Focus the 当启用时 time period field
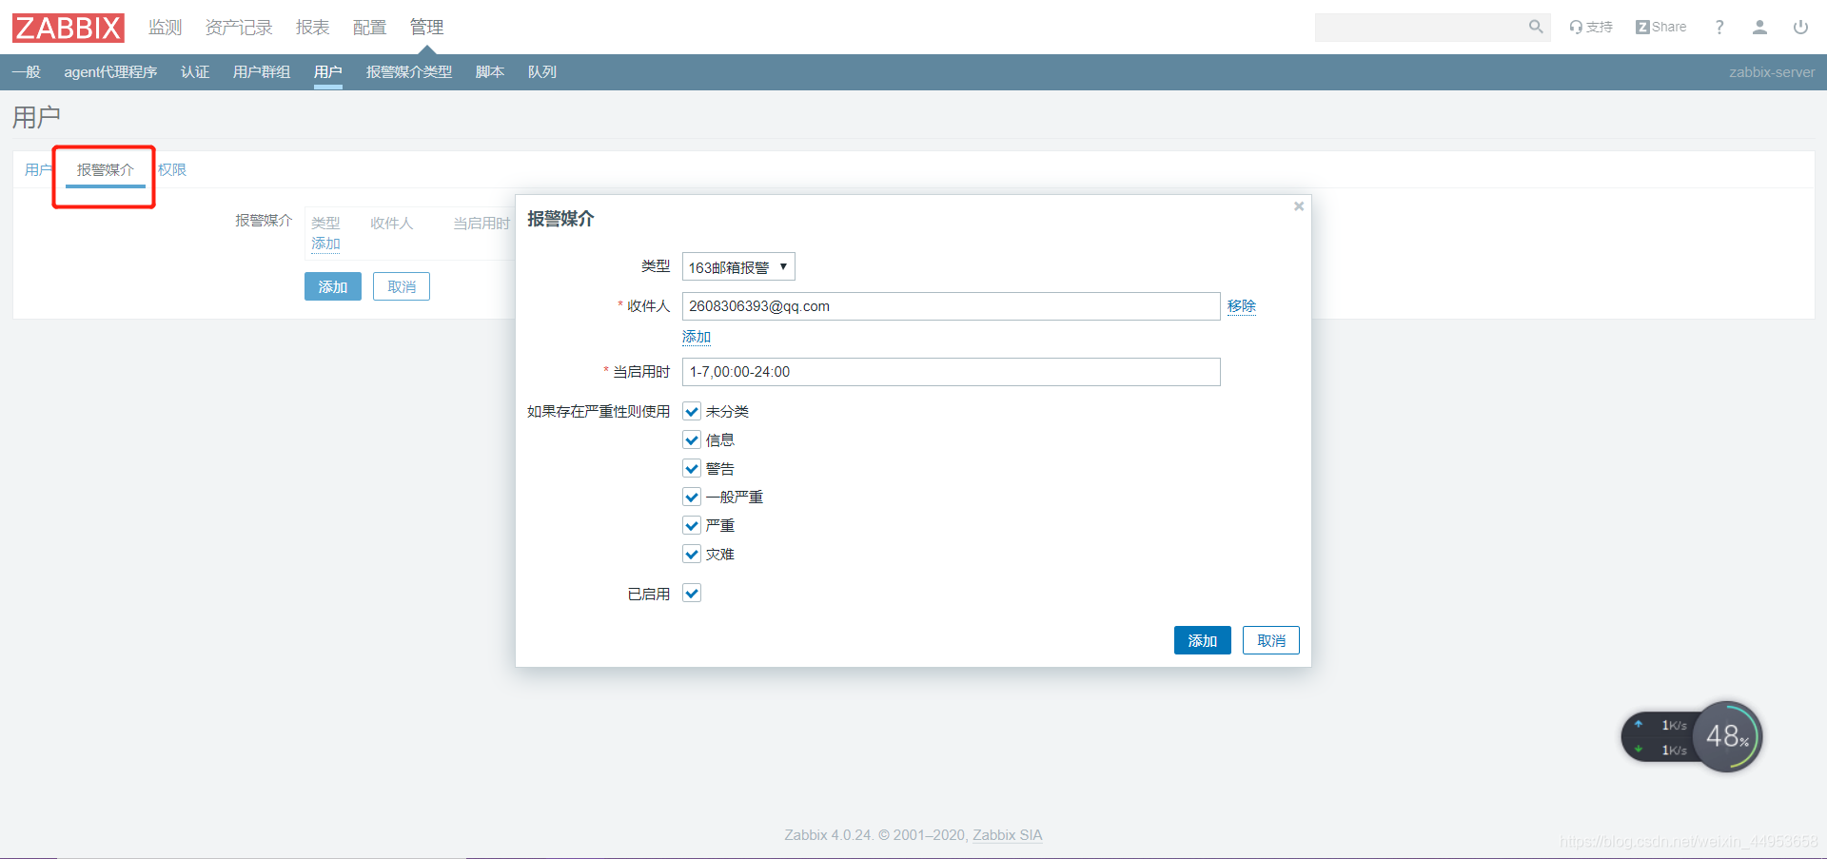1827x859 pixels. pos(952,372)
